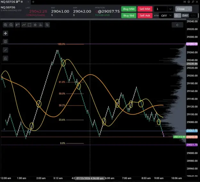Click the 7:00 am time axis label
The width and height of the screenshot is (200, 182).
(126, 178)
